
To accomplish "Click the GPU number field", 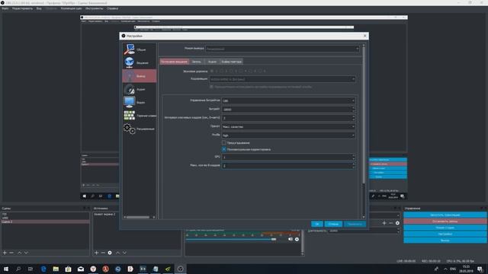I will [288, 158].
